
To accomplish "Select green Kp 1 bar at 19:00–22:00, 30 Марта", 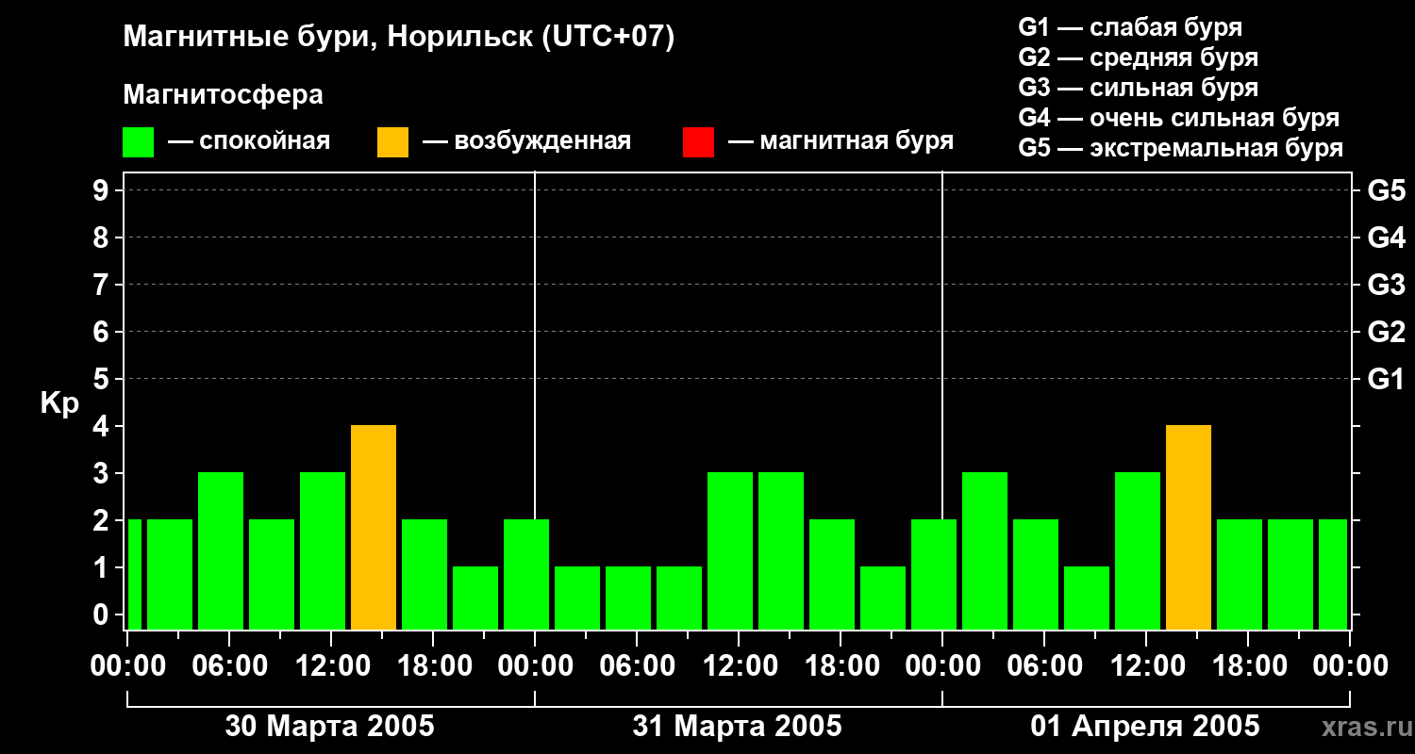I will coord(475,598).
